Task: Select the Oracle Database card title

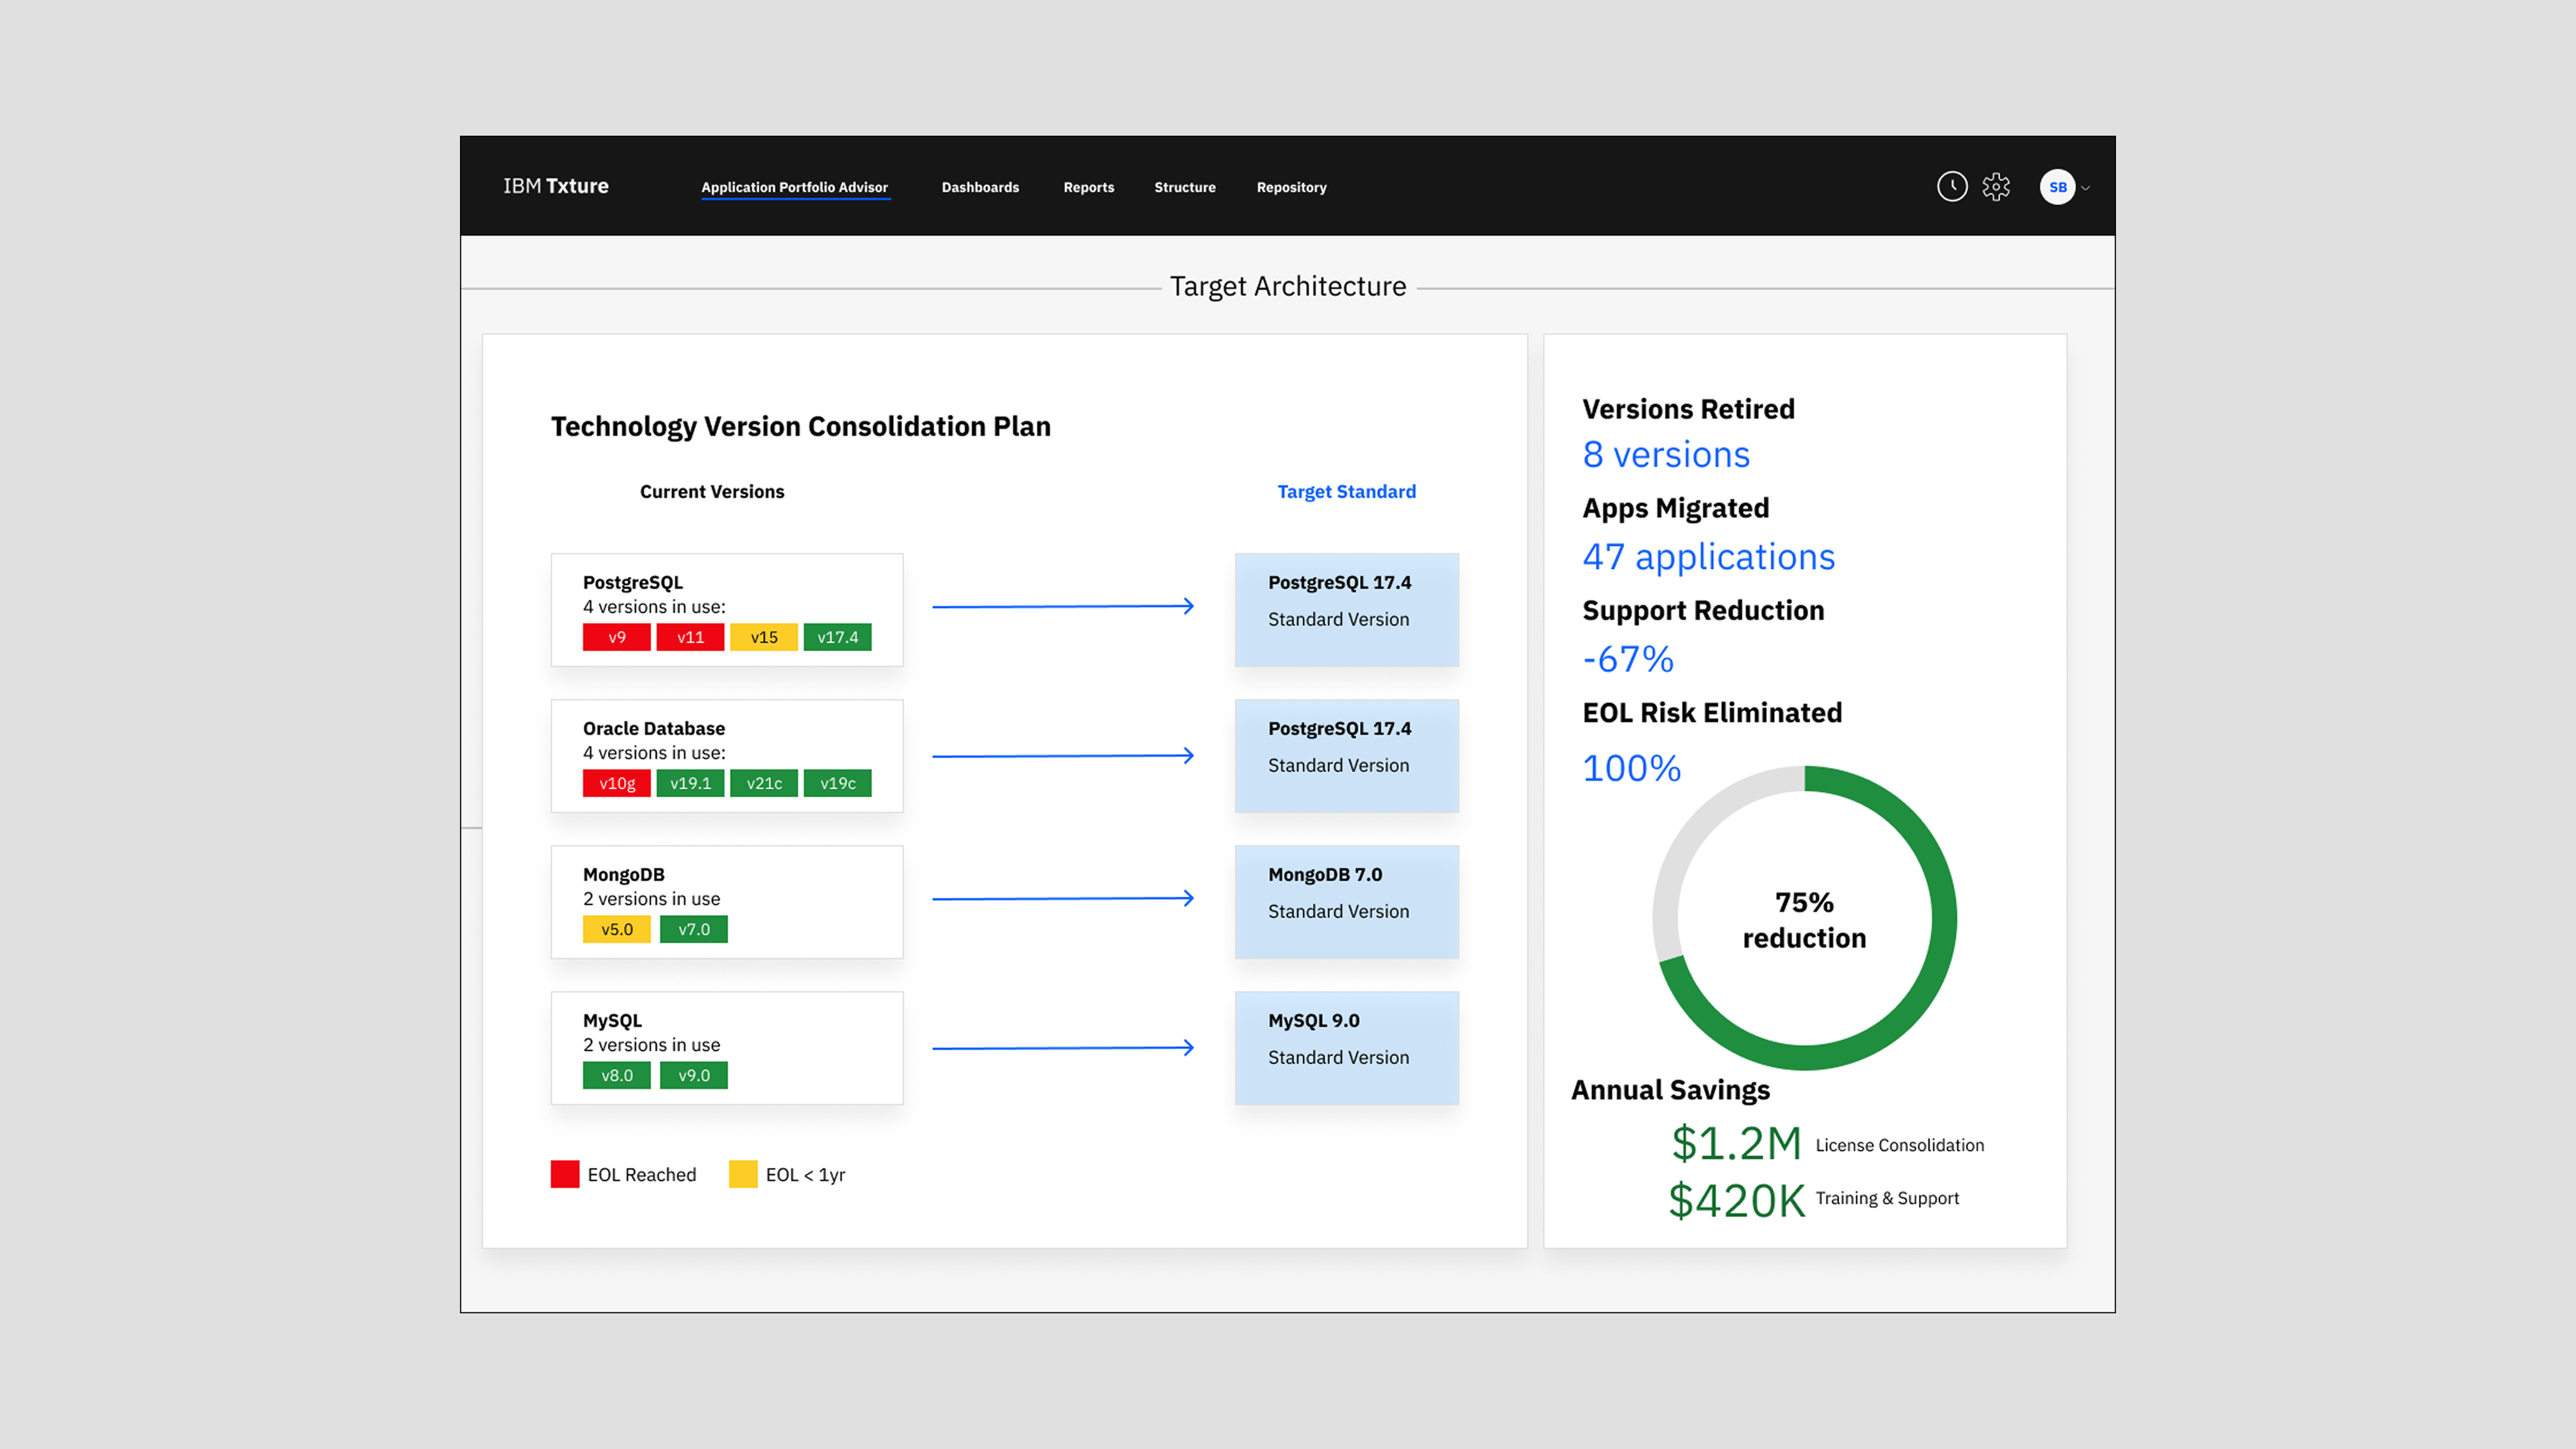Action: (x=654, y=728)
